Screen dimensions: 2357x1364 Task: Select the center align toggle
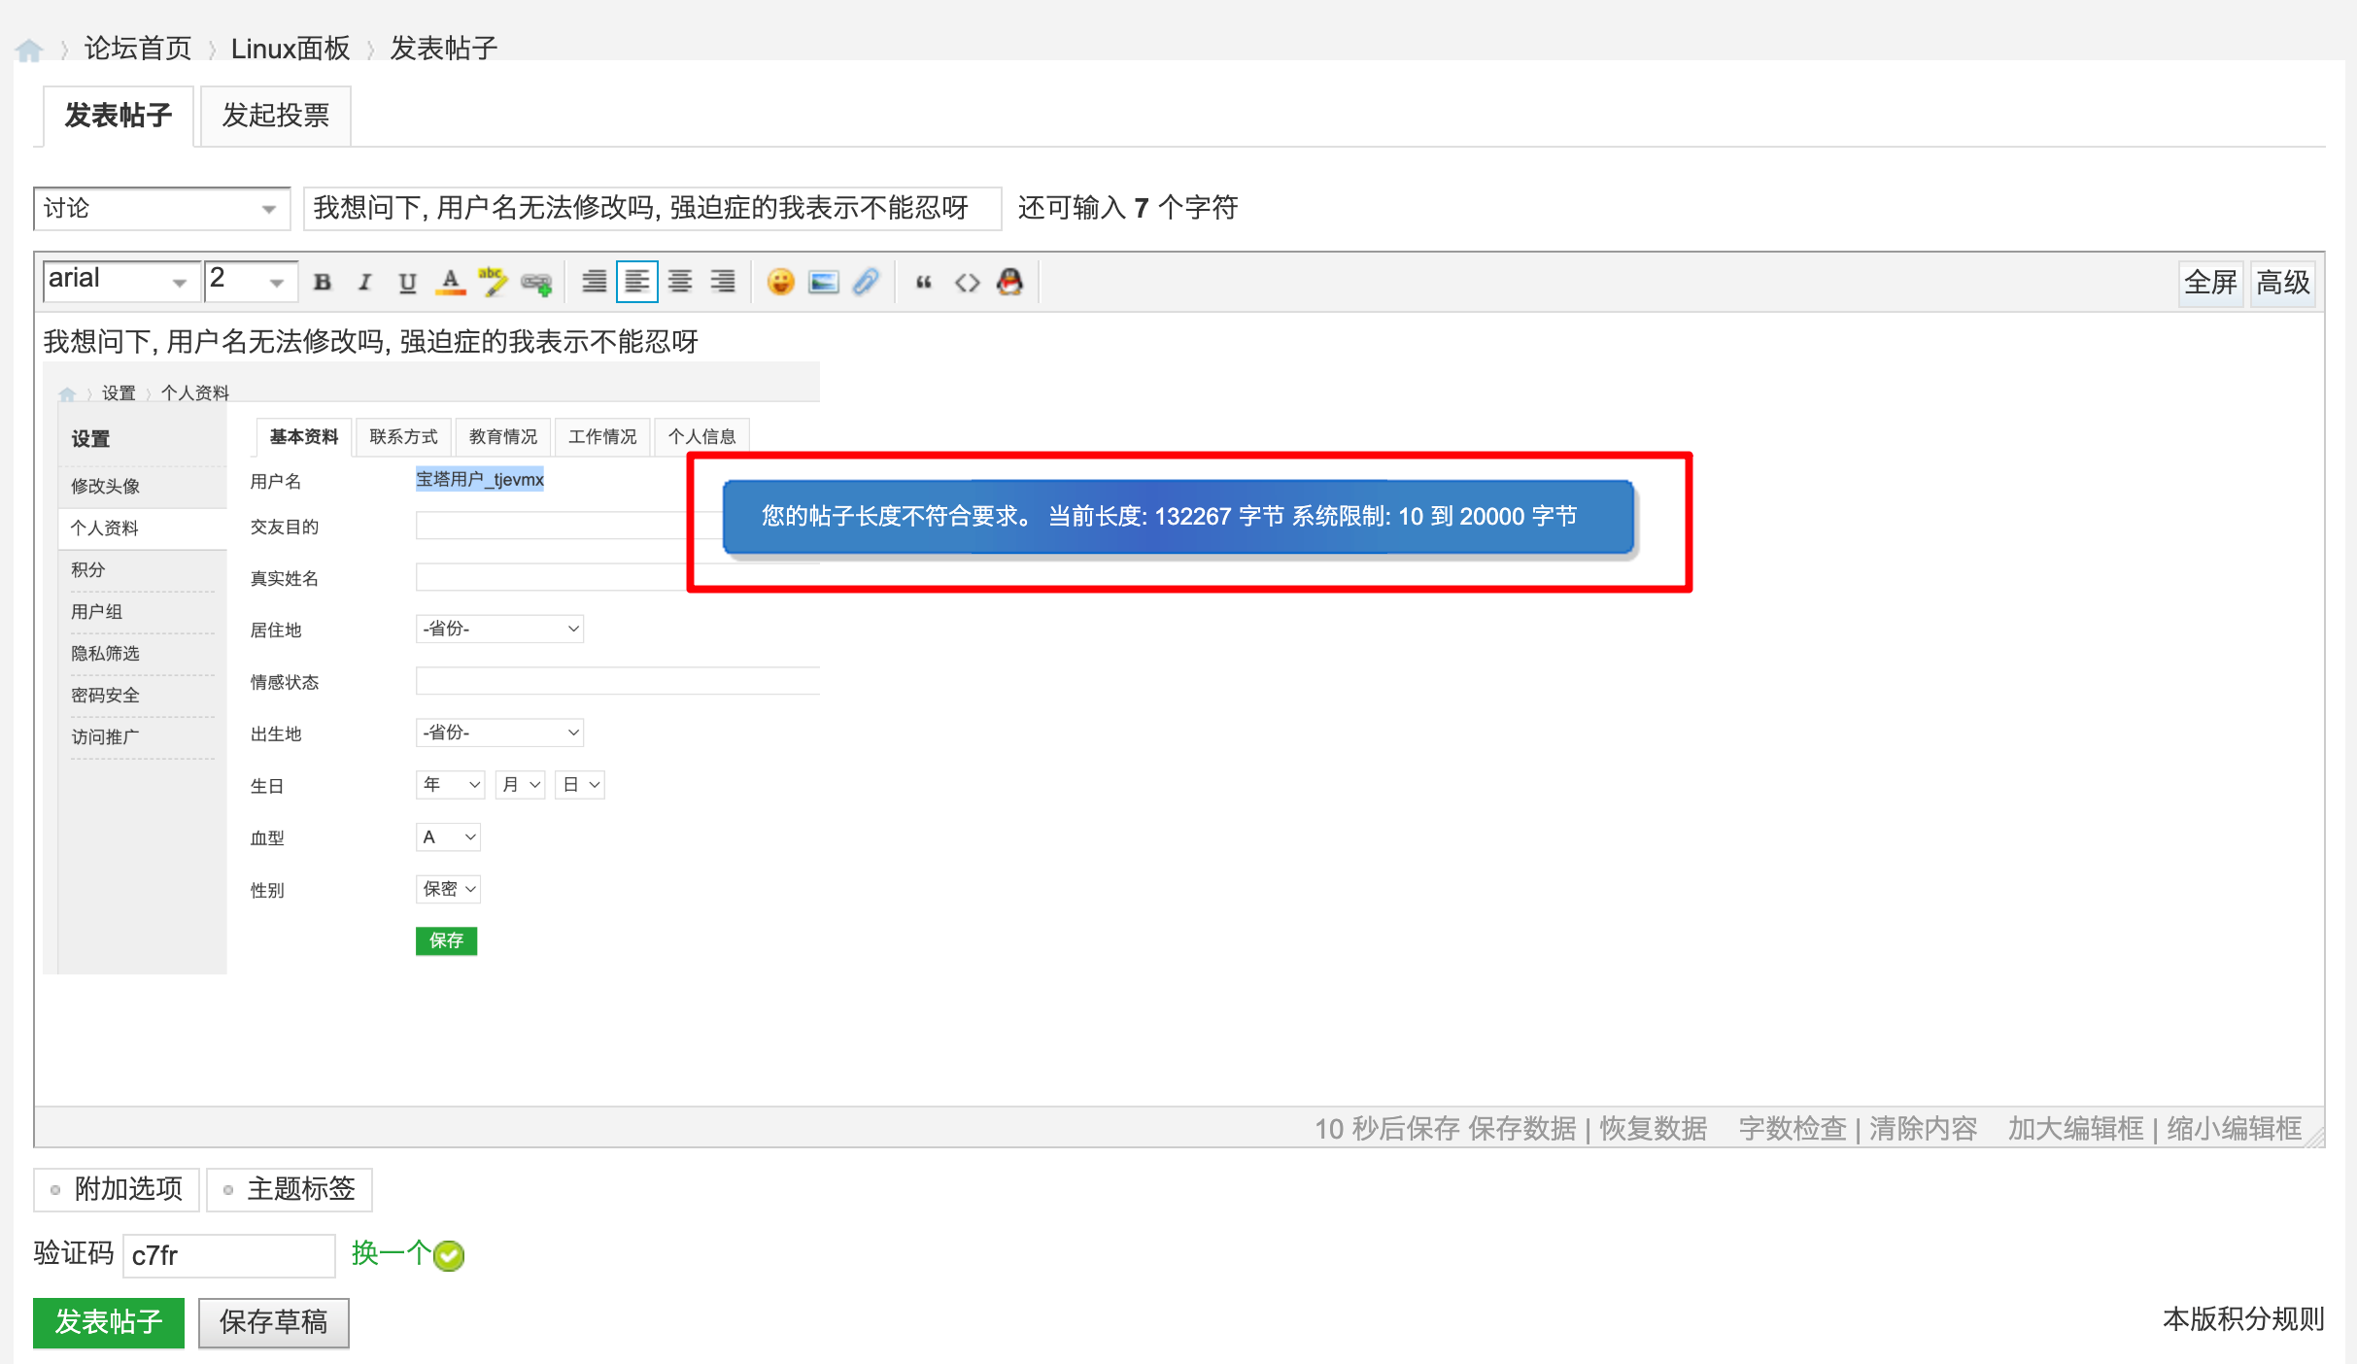tap(680, 282)
